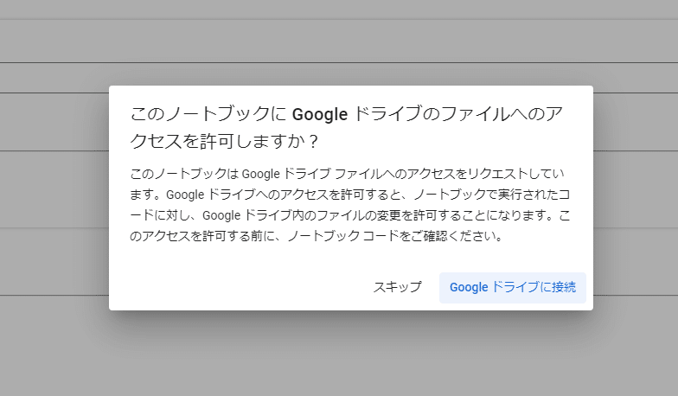Click the アクセスを許可しますか？ title line
This screenshot has height=396, width=678.
pos(224,142)
